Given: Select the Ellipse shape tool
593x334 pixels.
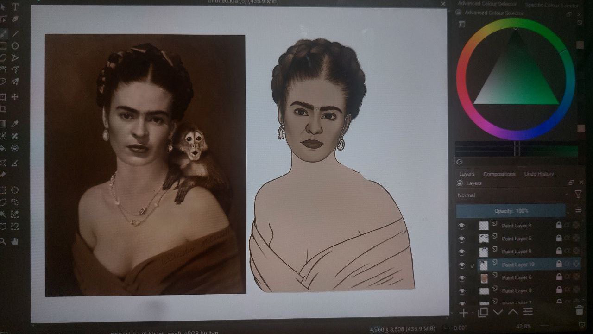Looking at the screenshot, I should (15, 46).
